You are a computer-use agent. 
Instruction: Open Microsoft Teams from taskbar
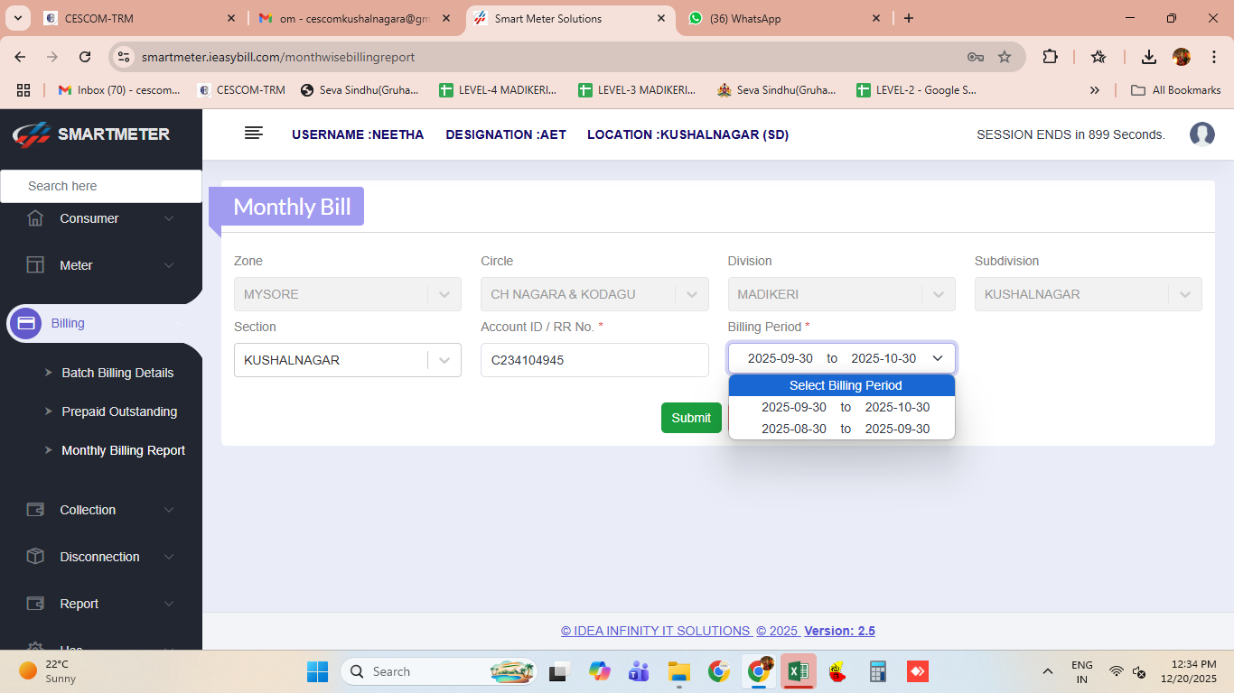pos(639,671)
